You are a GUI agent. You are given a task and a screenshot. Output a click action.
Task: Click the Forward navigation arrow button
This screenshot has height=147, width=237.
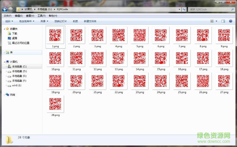pos(11,9)
